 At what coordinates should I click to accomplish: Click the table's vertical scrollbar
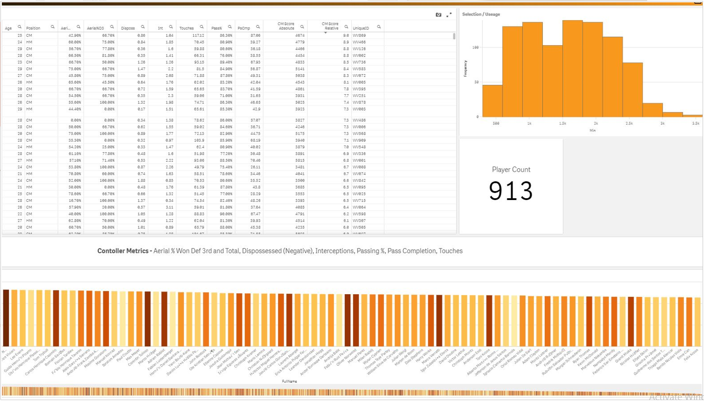(454, 36)
